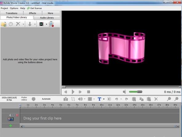Click the remove file X icon in library
The height and width of the screenshot is (137, 182).
(18, 24)
